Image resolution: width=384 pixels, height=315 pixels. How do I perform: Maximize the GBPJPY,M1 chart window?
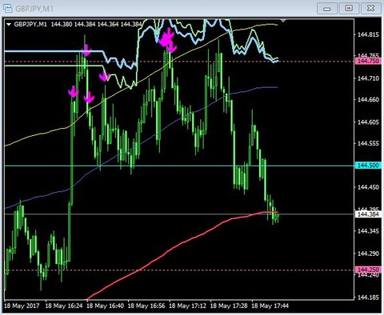click(349, 9)
